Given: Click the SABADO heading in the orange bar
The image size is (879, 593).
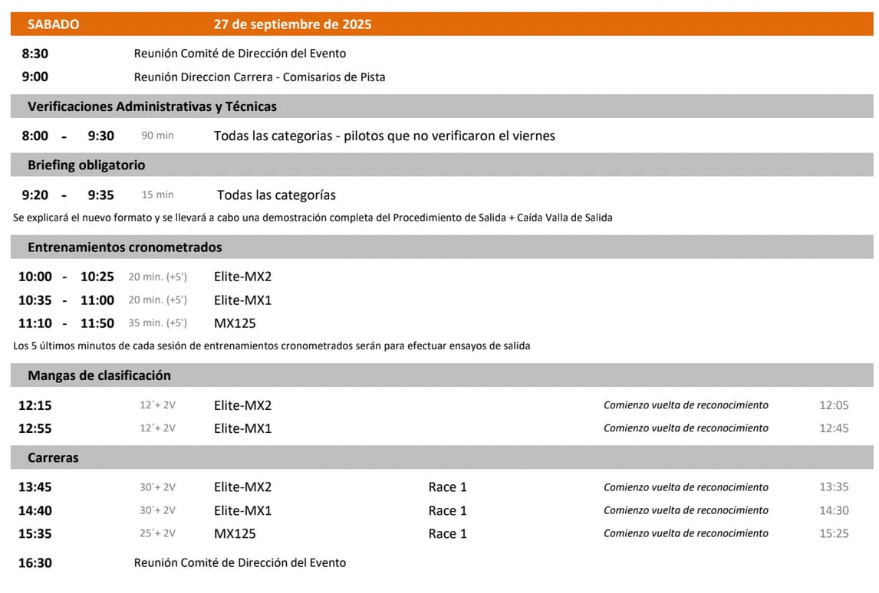Looking at the screenshot, I should pyautogui.click(x=53, y=24).
